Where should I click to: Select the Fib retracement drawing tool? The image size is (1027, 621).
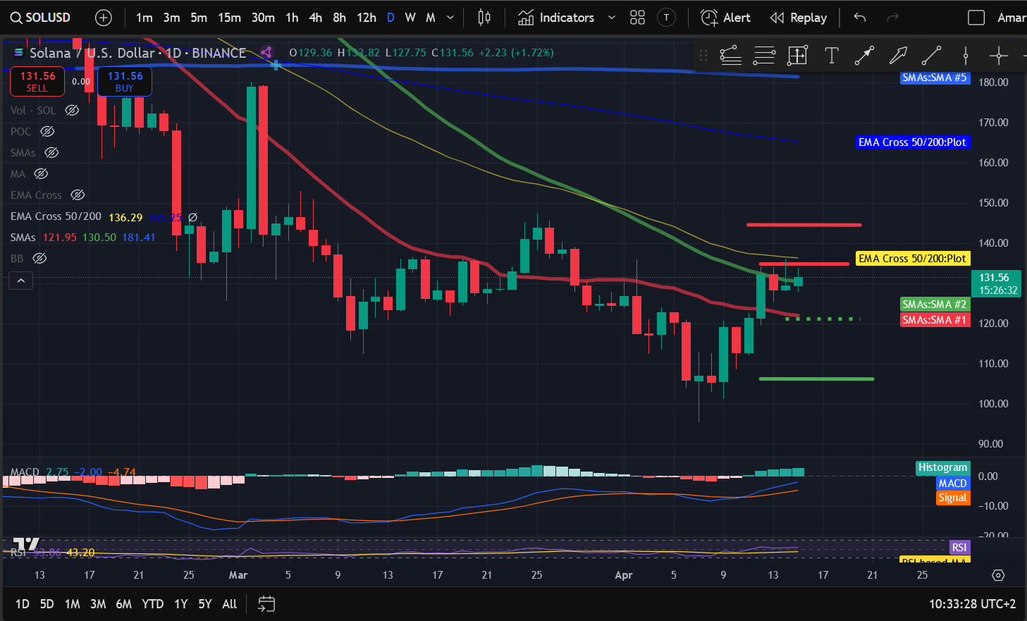coord(731,55)
